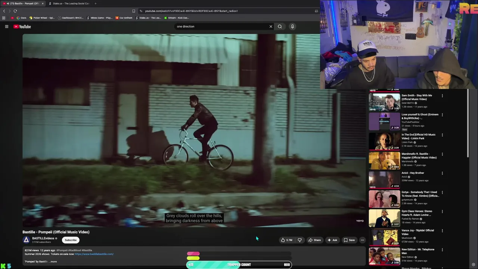Reload the page with refresh icon

point(15,11)
